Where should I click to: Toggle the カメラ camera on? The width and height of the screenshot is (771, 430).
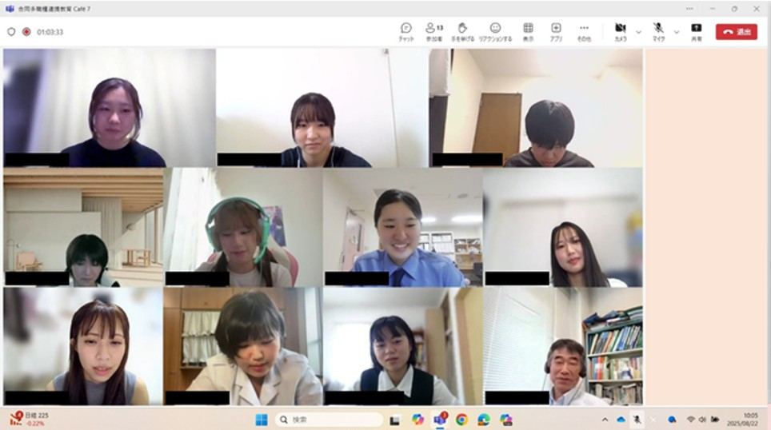point(620,31)
